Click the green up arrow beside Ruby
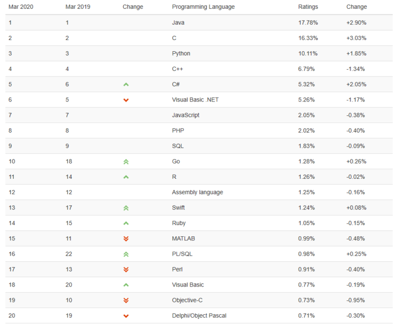 point(126,223)
